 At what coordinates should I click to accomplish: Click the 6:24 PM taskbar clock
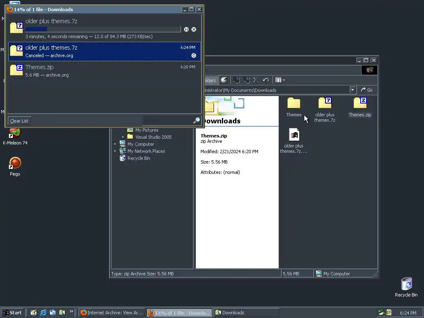pyautogui.click(x=408, y=313)
